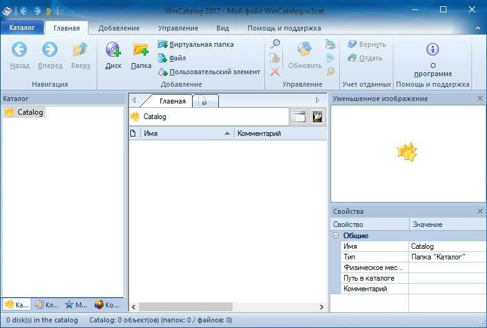The width and height of the screenshot is (487, 328).
Task: Click the horizontal scrollbar left arrow
Action: point(134,307)
